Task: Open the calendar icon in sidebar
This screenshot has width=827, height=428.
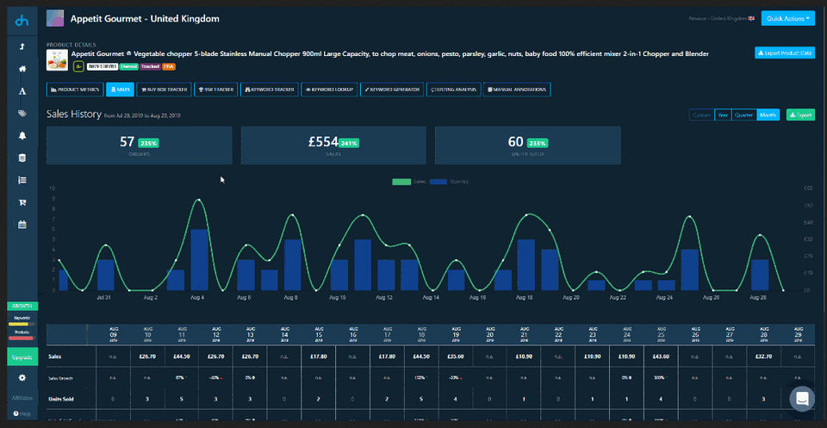Action: [x=22, y=225]
